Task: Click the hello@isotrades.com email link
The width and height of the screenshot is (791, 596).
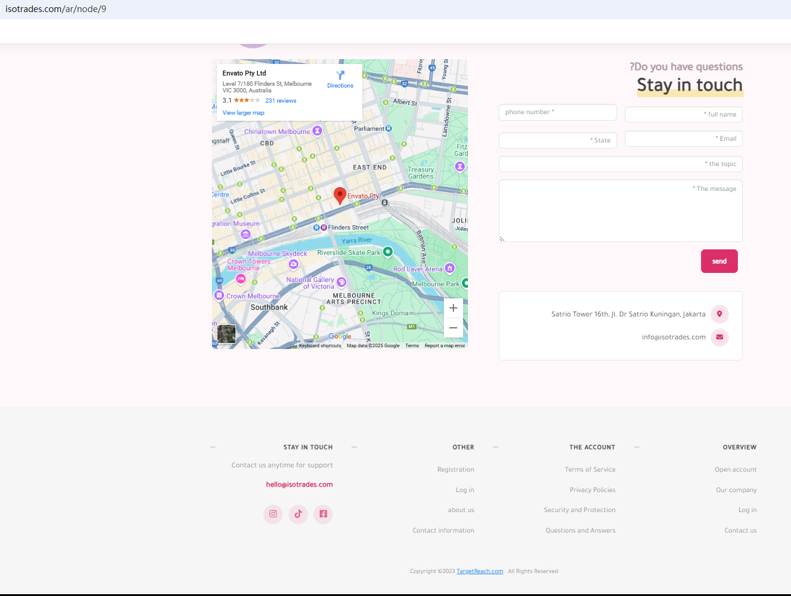Action: click(299, 484)
